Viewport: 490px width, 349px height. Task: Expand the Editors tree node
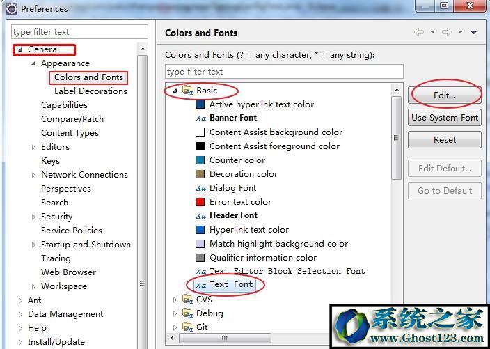pos(33,147)
